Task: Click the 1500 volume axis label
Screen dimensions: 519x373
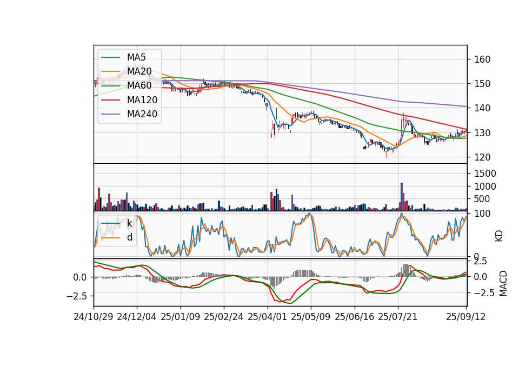Action: [485, 174]
